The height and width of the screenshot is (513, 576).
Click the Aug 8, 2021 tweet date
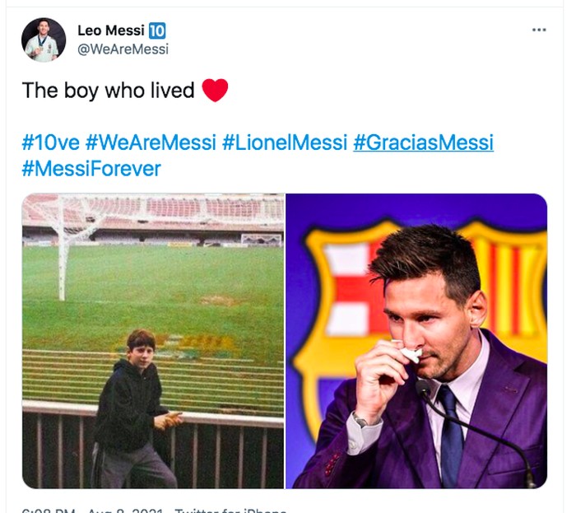(x=123, y=510)
